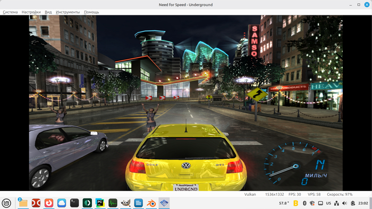Switch to GIMP in the taskbar
The height and width of the screenshot is (209, 372).
click(126, 203)
